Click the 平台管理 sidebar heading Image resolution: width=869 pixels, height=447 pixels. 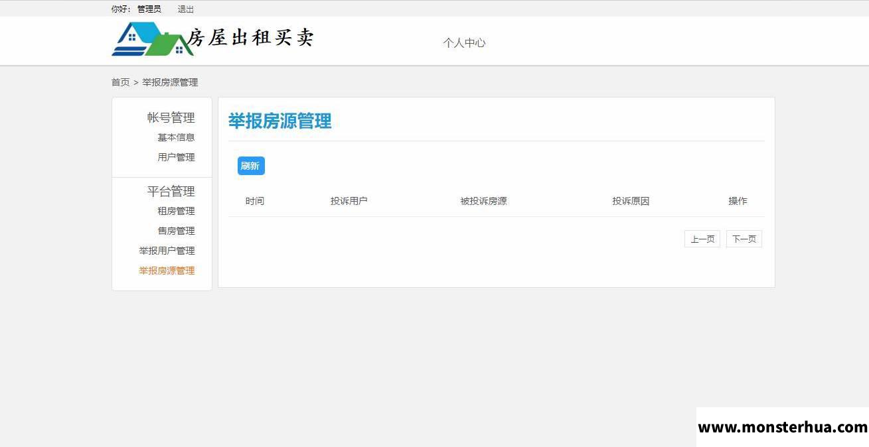(x=171, y=192)
